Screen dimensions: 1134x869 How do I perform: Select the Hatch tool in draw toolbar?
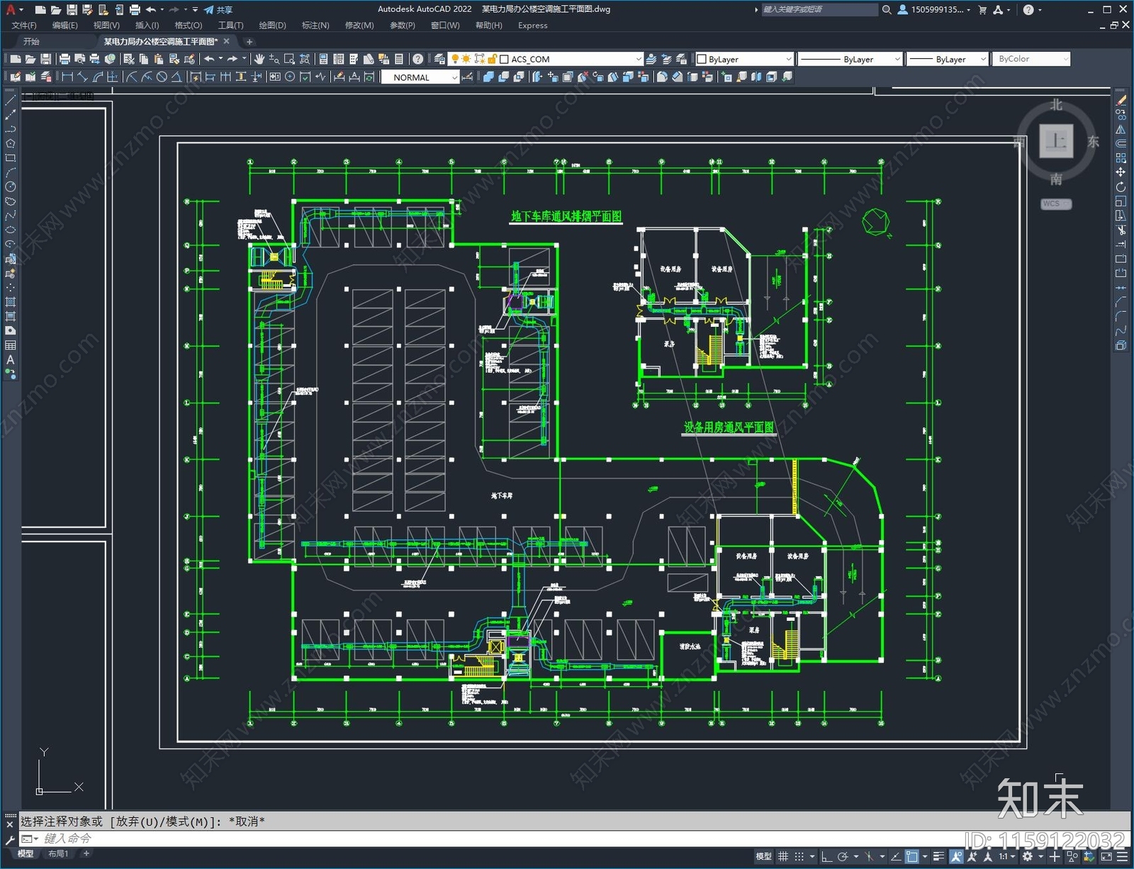(x=10, y=302)
